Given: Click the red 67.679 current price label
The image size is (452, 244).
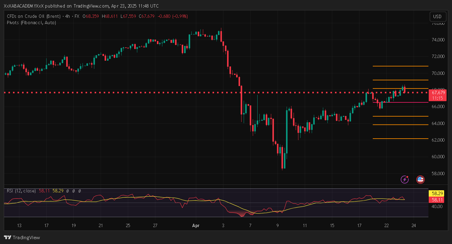Looking at the screenshot, I should (438, 93).
